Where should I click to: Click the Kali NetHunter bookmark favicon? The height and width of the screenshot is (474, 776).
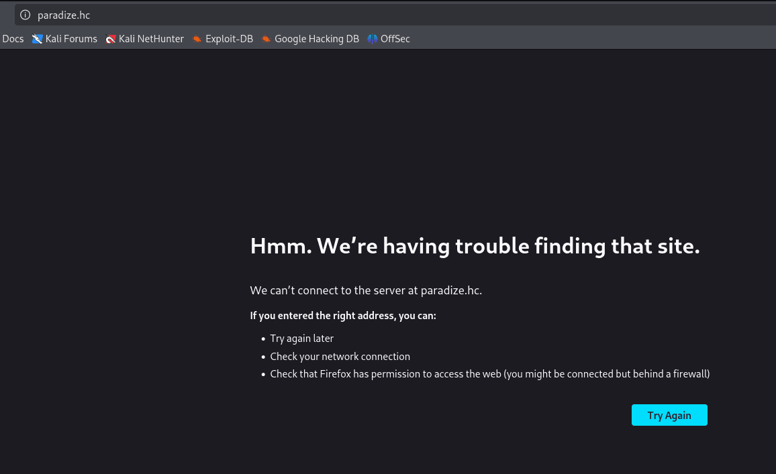tap(111, 39)
